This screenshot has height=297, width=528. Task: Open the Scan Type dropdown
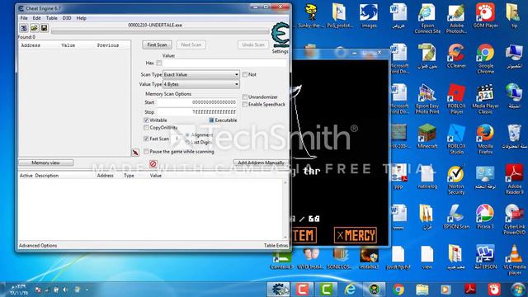pos(201,74)
